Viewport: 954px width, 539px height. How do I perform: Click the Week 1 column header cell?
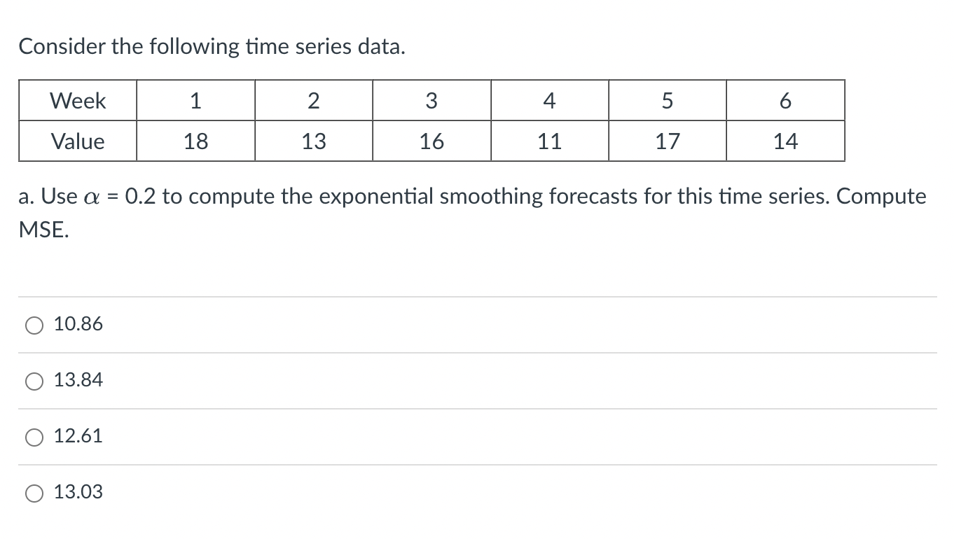[195, 100]
